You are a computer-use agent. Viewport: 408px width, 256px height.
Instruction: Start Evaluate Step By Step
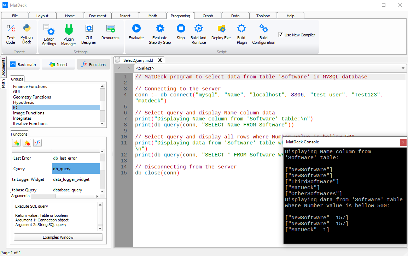point(160,34)
